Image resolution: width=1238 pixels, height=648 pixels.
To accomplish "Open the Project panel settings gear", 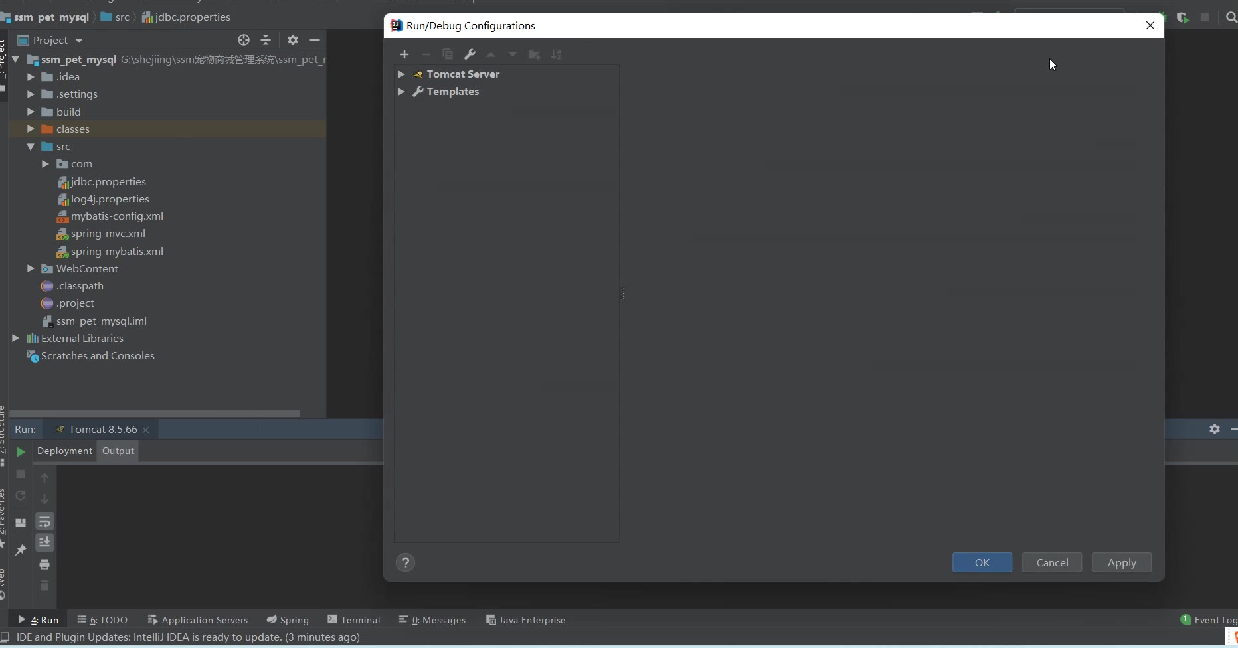I will [293, 40].
